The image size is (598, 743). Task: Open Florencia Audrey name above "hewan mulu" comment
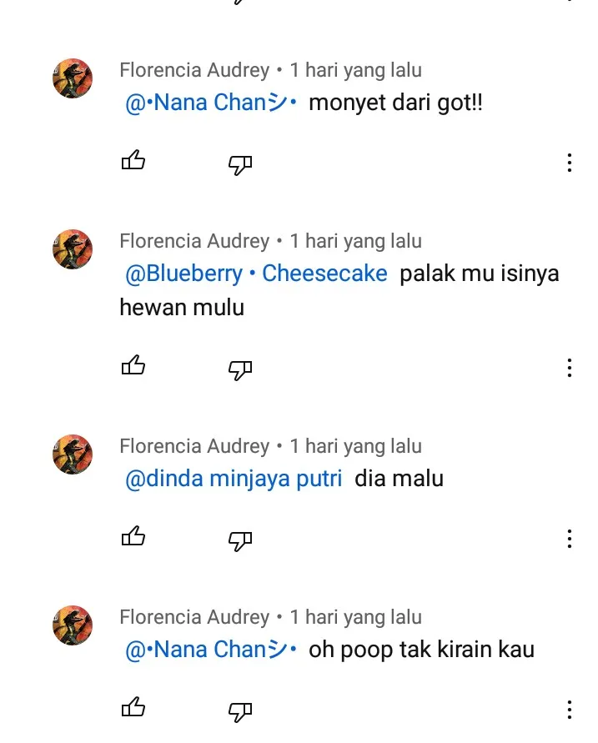pos(194,241)
